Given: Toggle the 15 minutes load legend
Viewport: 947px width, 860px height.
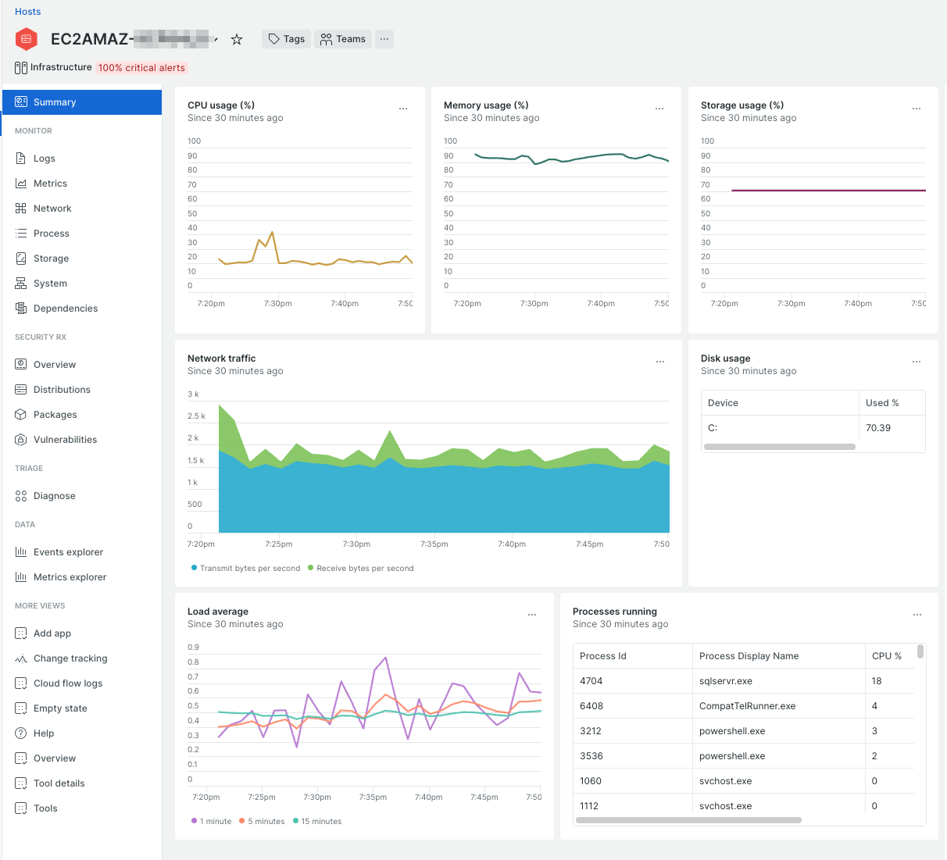Looking at the screenshot, I should tap(317, 821).
